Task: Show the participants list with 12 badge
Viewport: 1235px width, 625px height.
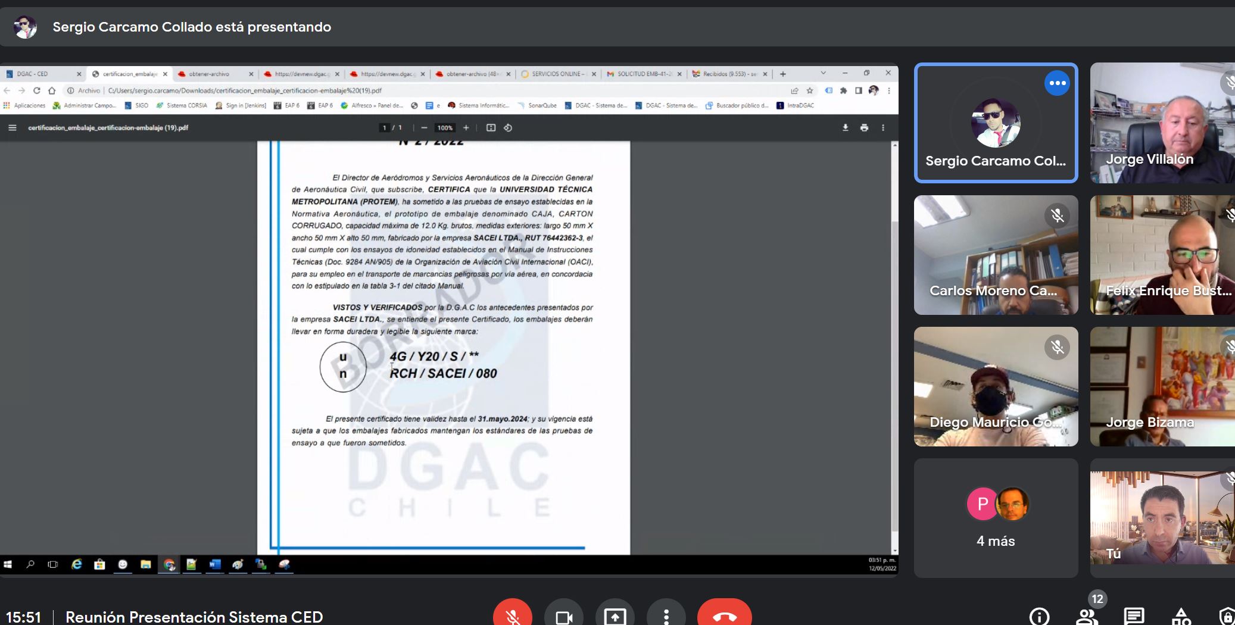Action: point(1087,616)
